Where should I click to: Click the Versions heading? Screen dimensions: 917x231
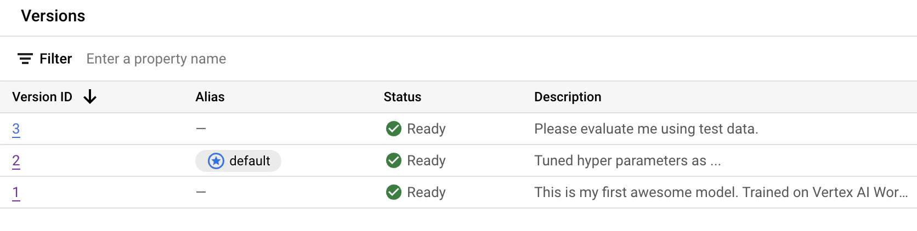(x=53, y=16)
